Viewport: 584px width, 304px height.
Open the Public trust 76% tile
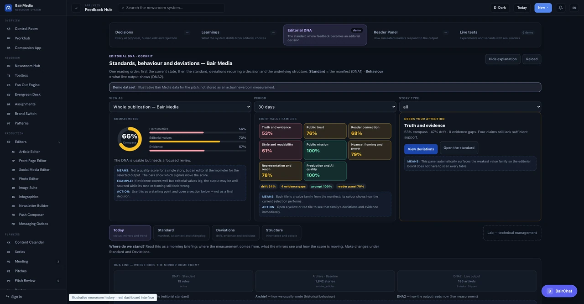(x=325, y=131)
